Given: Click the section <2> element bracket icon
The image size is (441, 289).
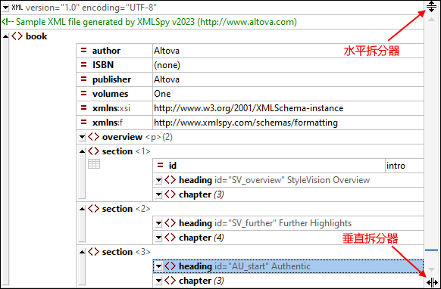Looking at the screenshot, I should coord(94,209).
